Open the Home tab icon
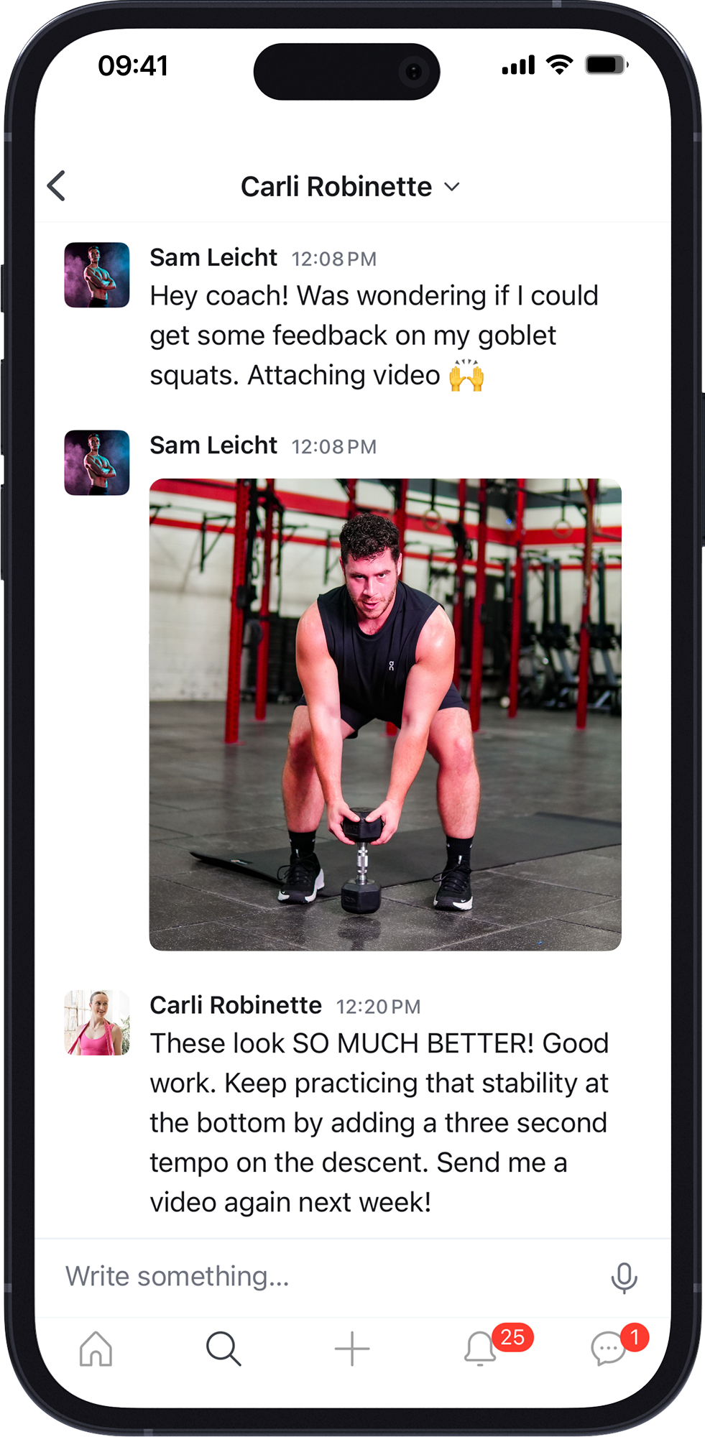 (x=96, y=1349)
